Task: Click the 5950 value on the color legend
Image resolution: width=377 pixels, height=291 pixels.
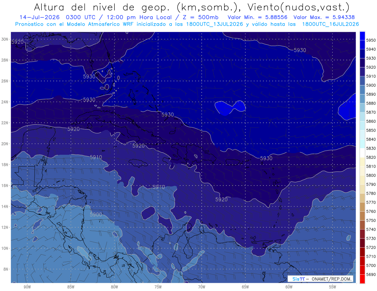Action: coord(371,40)
